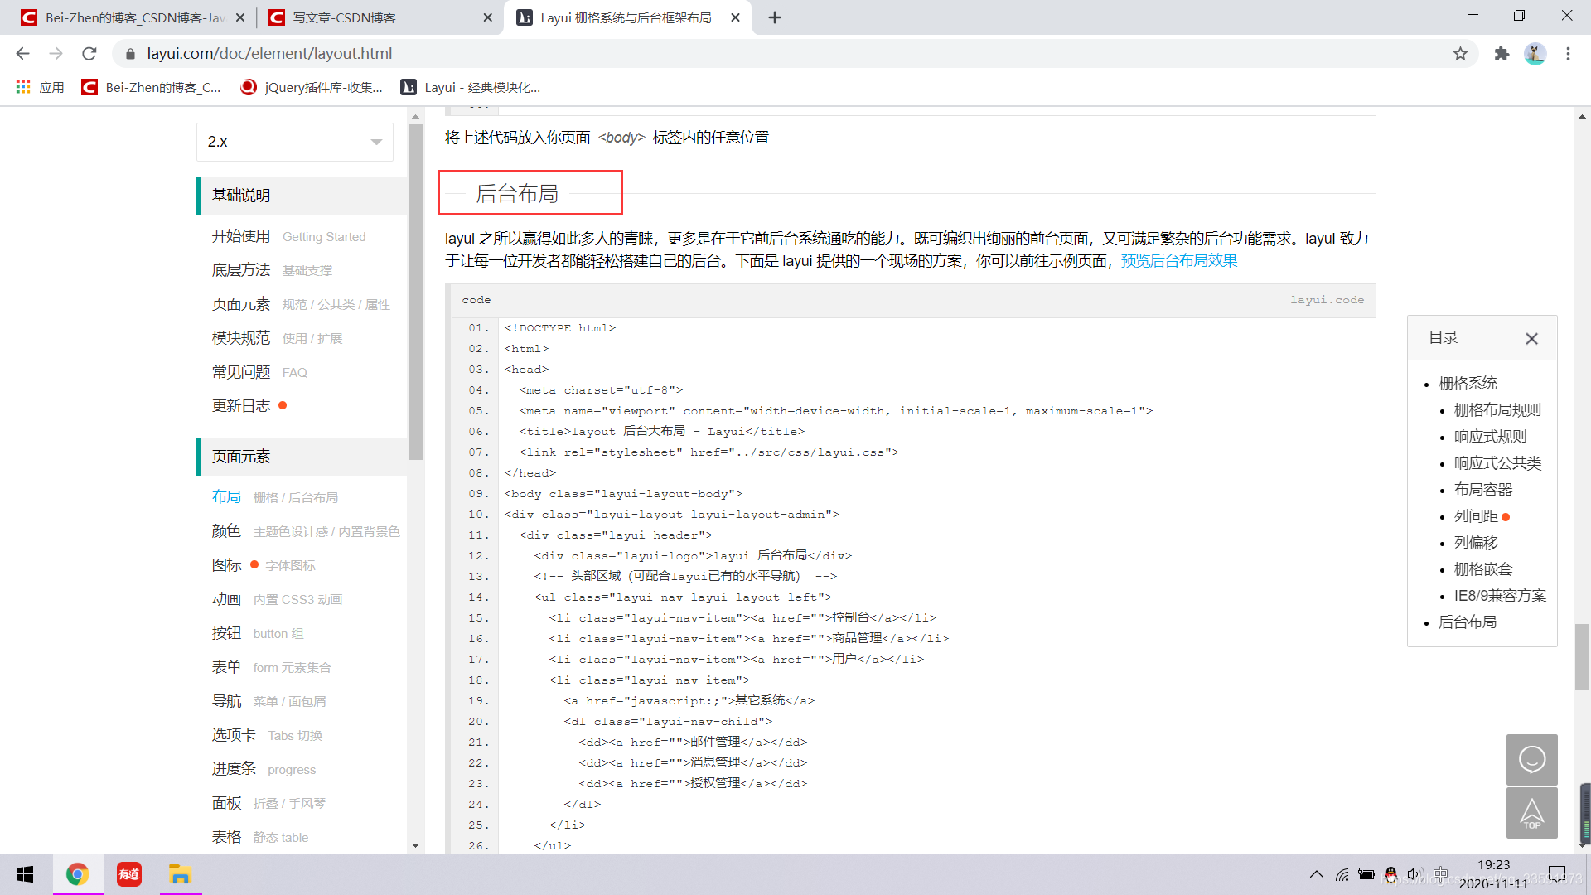Open Windows Start menu
This screenshot has height=895, width=1591.
pyautogui.click(x=25, y=874)
